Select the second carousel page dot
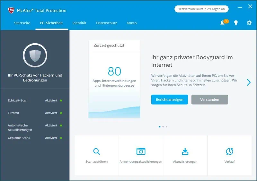Viewport: 257px width, 181px height. [x=163, y=127]
